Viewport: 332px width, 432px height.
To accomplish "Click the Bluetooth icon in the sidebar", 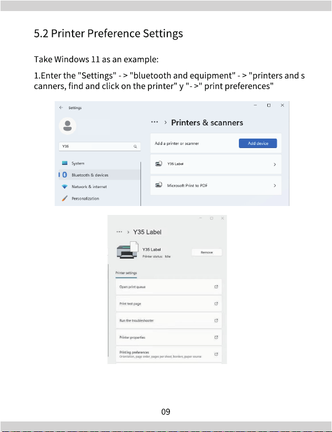I will coord(65,175).
